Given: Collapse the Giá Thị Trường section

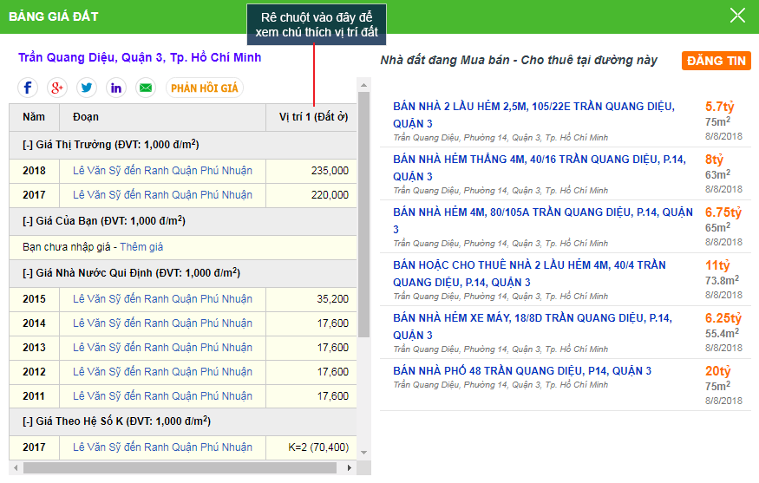Looking at the screenshot, I should [28, 145].
